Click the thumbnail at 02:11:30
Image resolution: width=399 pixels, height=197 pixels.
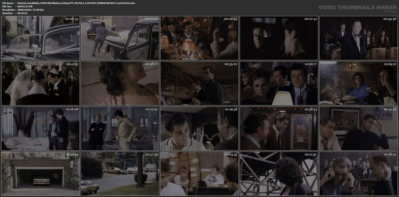(279, 174)
